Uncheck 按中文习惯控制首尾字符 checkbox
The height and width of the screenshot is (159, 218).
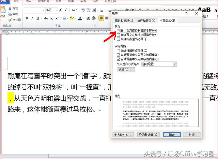click(x=118, y=30)
